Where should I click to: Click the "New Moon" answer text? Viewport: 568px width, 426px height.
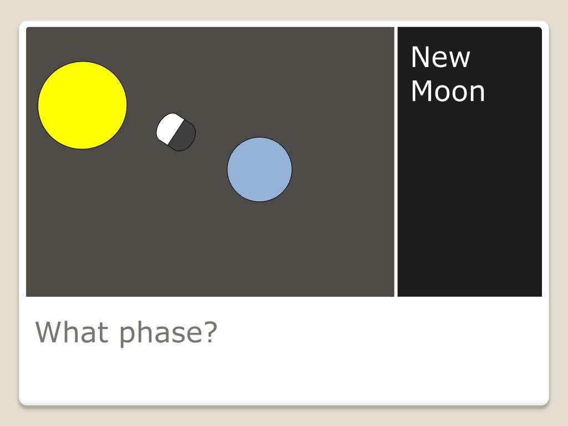(x=448, y=74)
